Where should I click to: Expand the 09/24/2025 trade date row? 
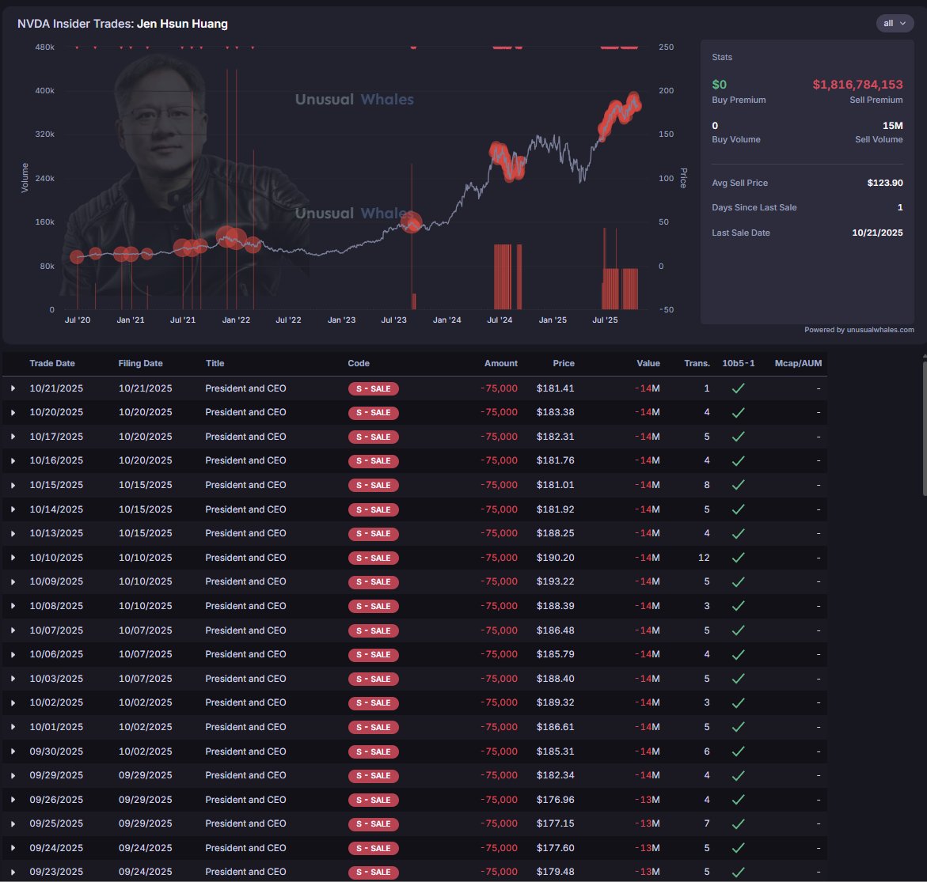13,848
